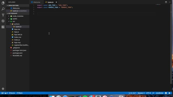The image size is (173, 97).
Task: Change line ending via LF
Action: click(153, 93)
